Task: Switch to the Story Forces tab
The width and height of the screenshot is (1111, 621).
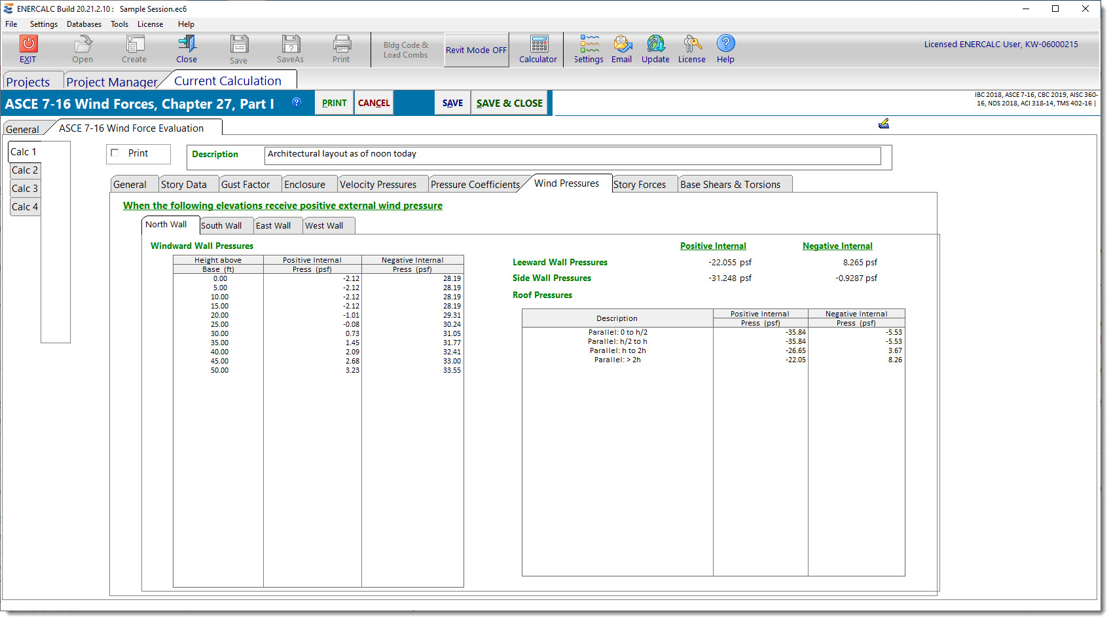Action: point(640,185)
